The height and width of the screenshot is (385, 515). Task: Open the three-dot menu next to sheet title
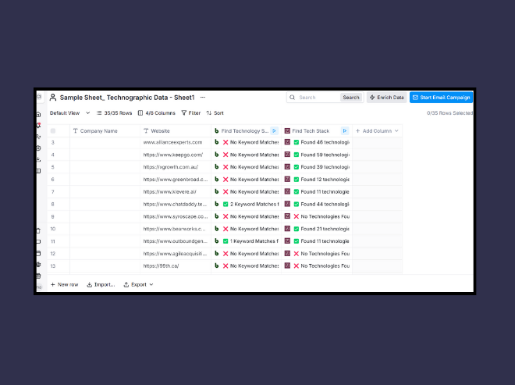pos(203,98)
